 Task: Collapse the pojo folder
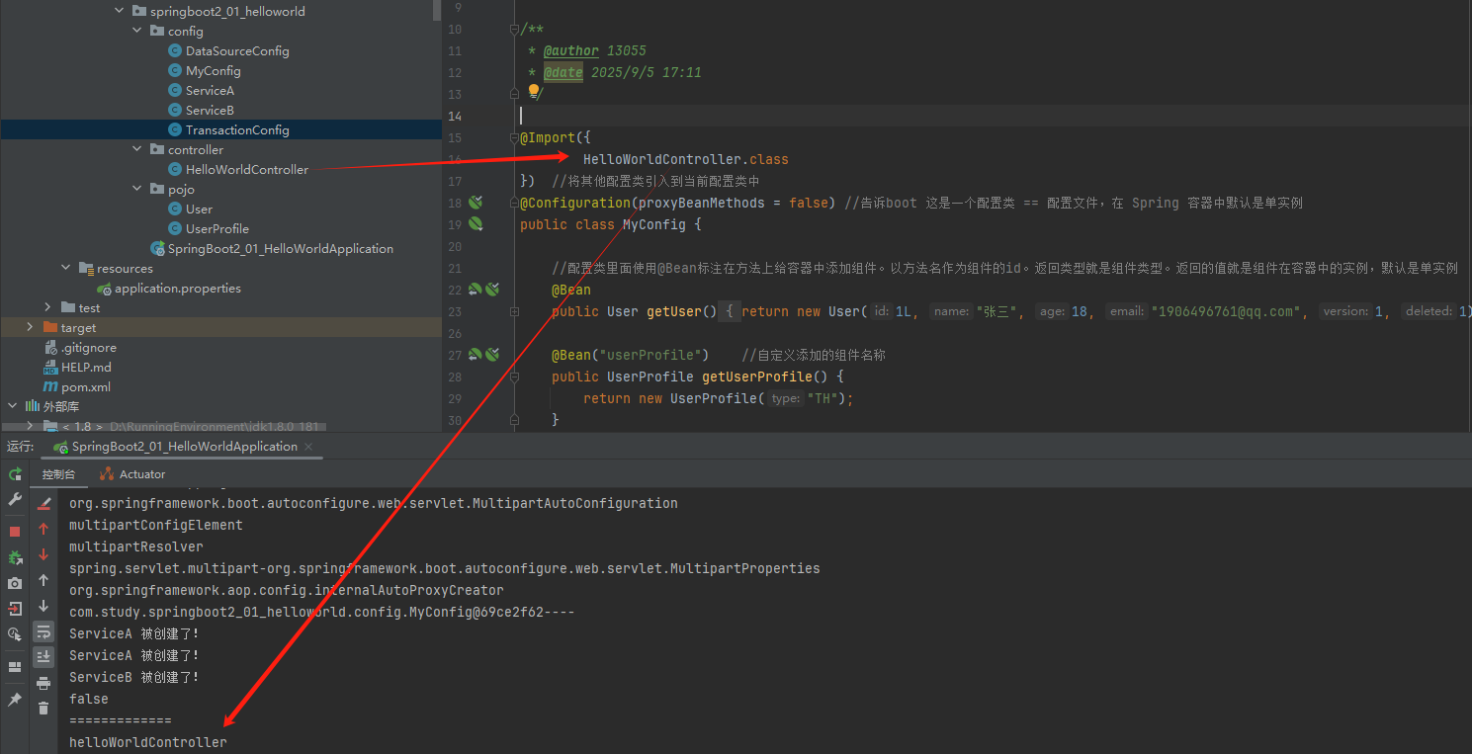(x=137, y=189)
